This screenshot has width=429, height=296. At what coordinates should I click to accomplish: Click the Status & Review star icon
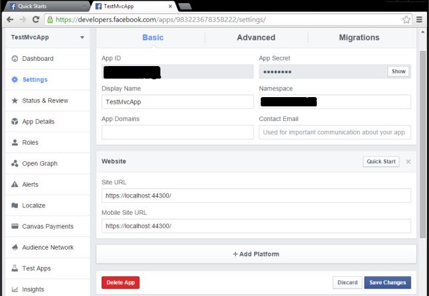(15, 100)
